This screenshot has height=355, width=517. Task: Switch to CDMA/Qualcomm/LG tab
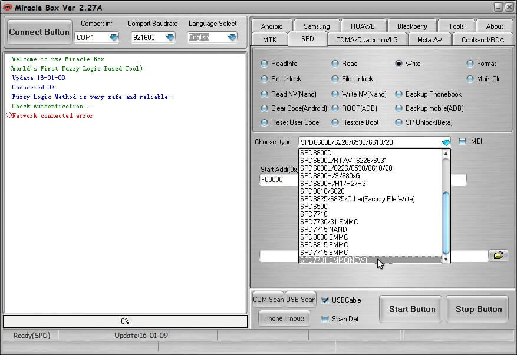click(367, 40)
